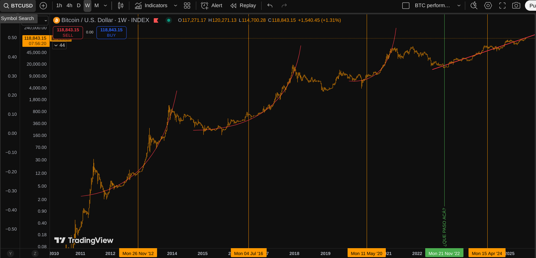Click the compare or add symbol plus icon
The image size is (536, 258).
tap(43, 5)
